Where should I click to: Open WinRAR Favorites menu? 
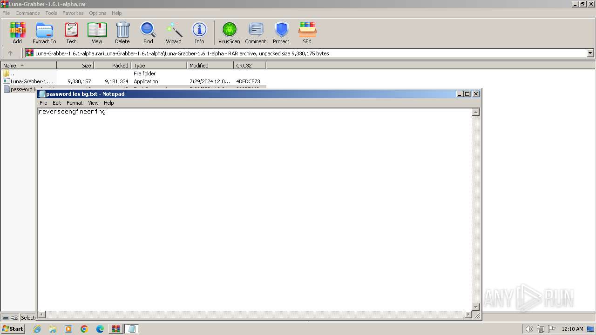click(73, 13)
